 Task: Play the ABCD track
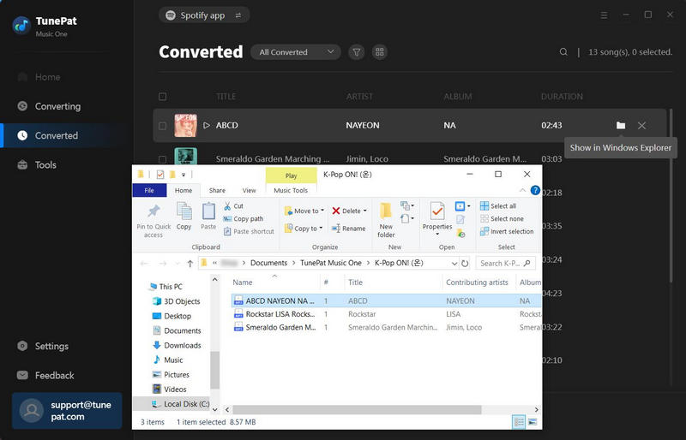click(x=207, y=126)
